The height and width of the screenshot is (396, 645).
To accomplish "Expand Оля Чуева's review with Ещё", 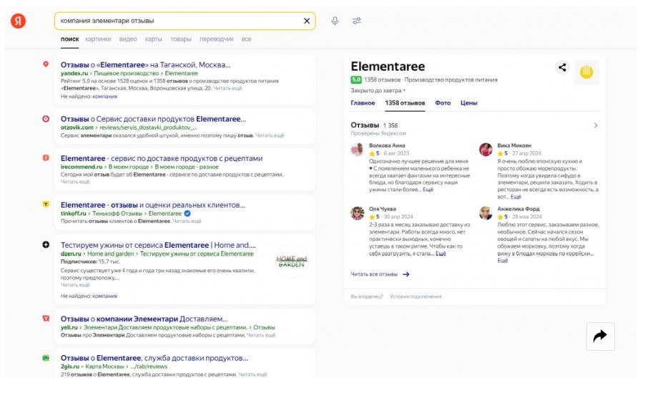I will click(x=440, y=253).
